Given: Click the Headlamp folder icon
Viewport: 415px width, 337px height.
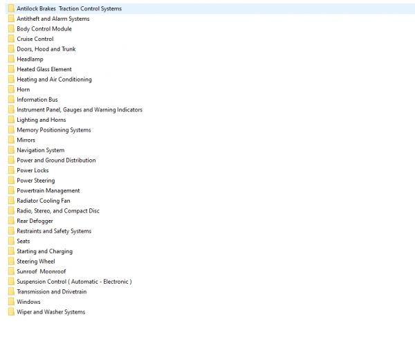Looking at the screenshot, I should pyautogui.click(x=11, y=59).
